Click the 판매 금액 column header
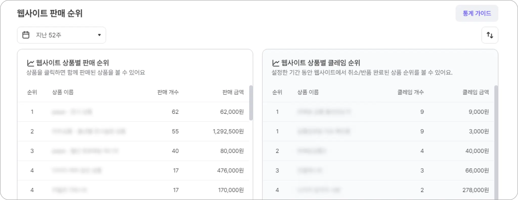 point(233,92)
